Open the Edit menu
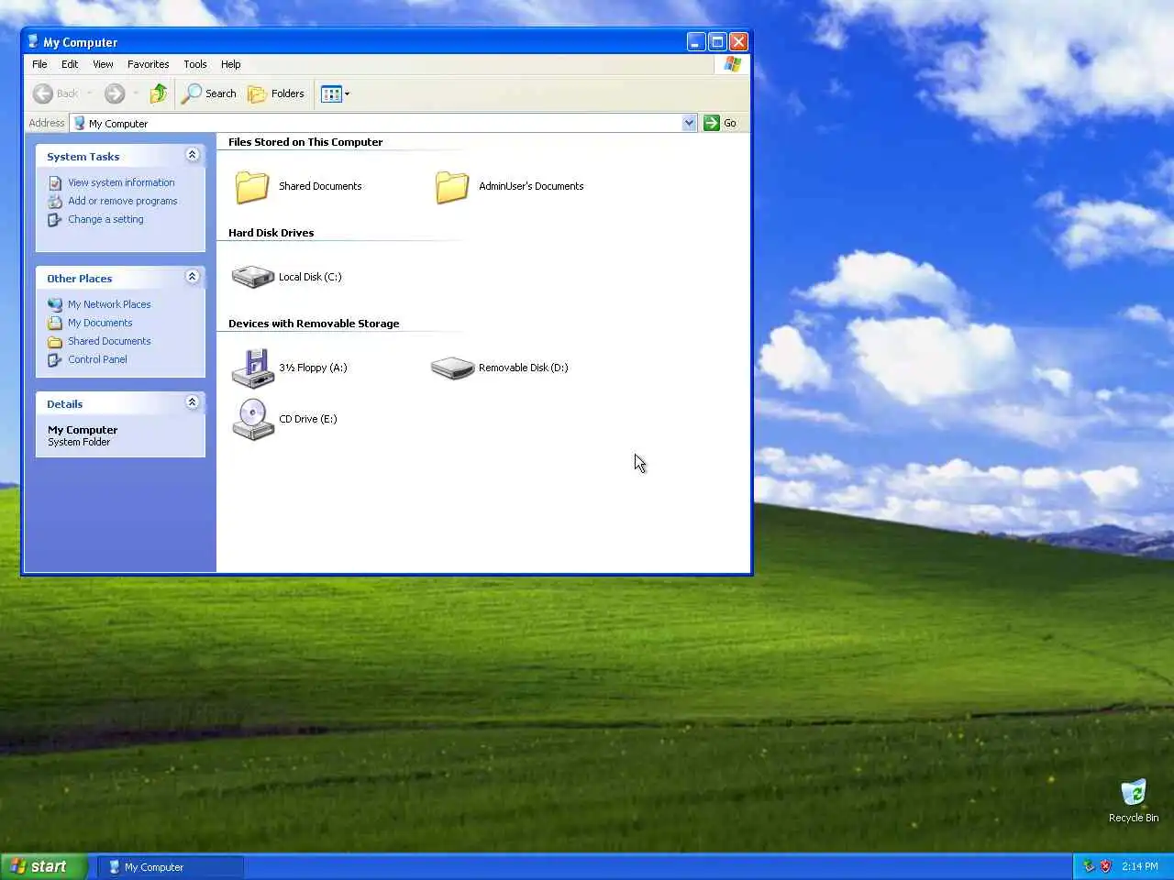This screenshot has height=880, width=1174. pyautogui.click(x=70, y=64)
